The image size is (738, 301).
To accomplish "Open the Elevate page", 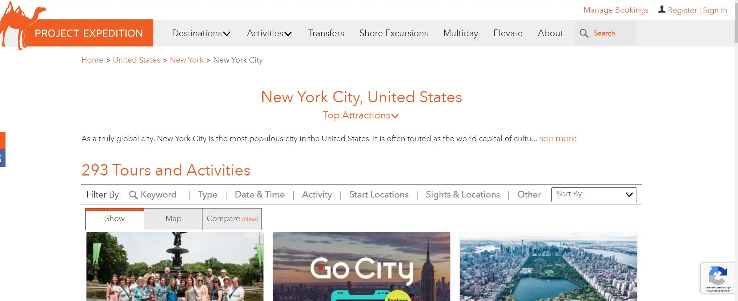I will 508,33.
